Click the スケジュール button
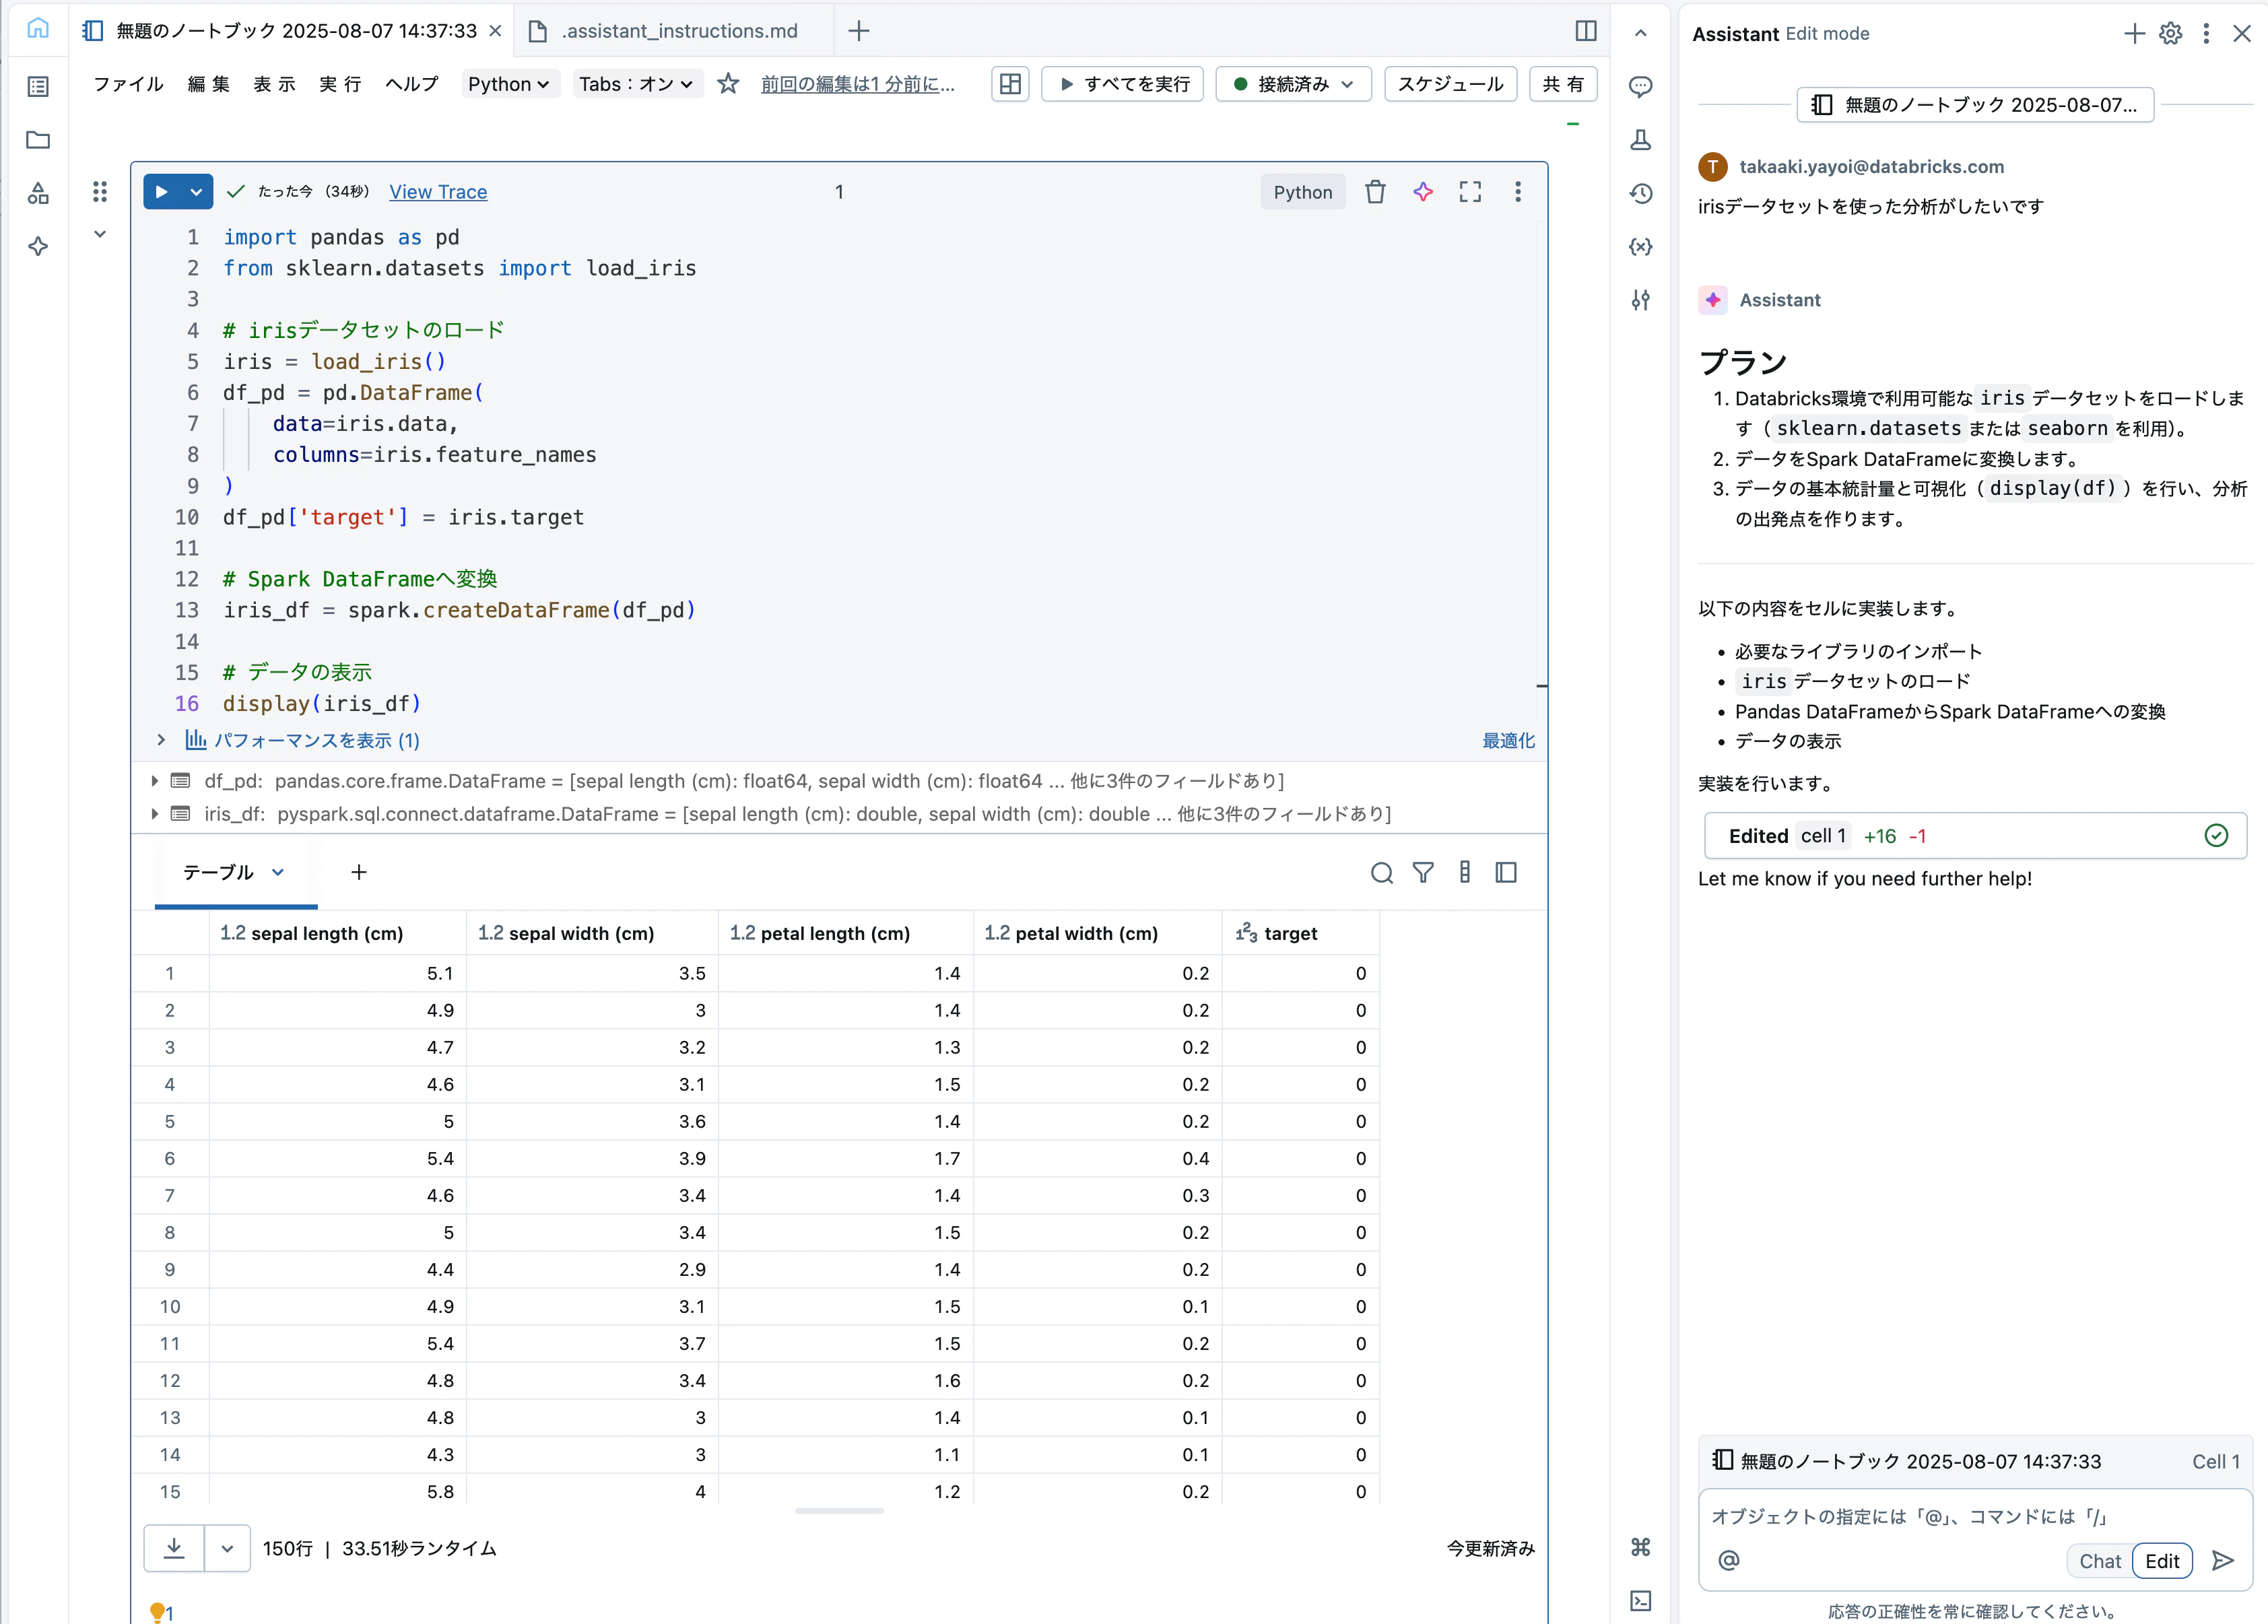 click(1450, 84)
